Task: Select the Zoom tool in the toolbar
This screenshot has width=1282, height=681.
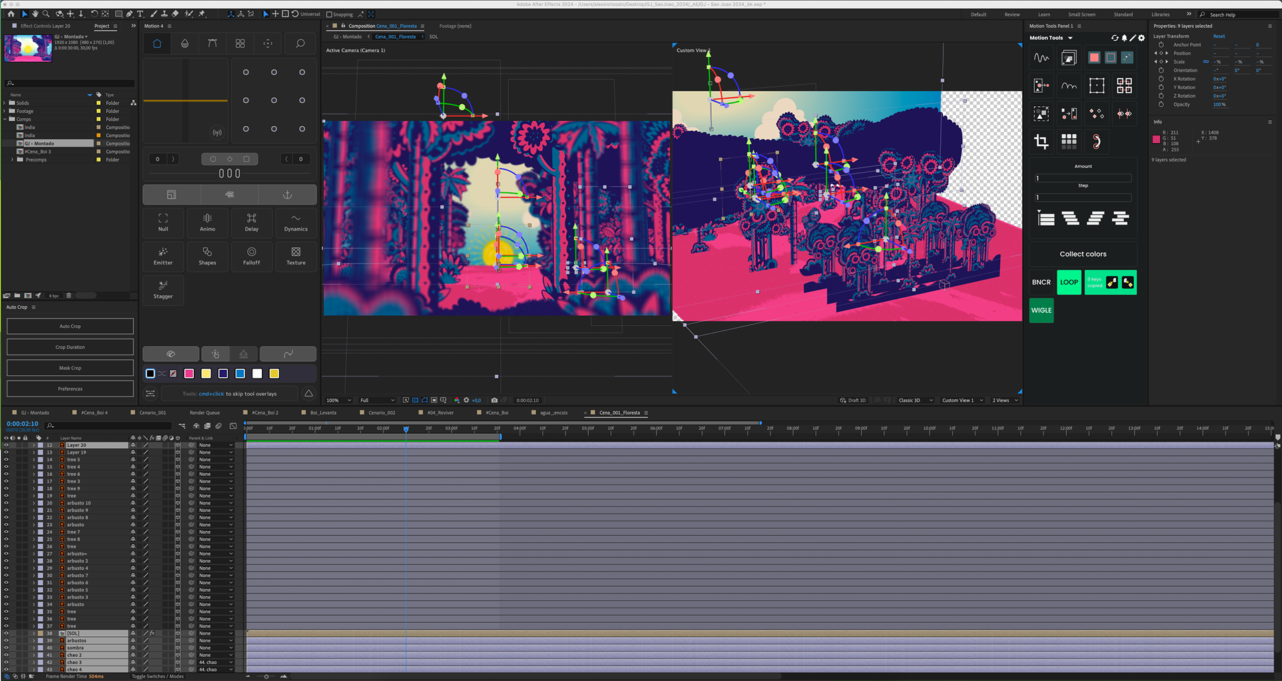Action: click(x=45, y=14)
